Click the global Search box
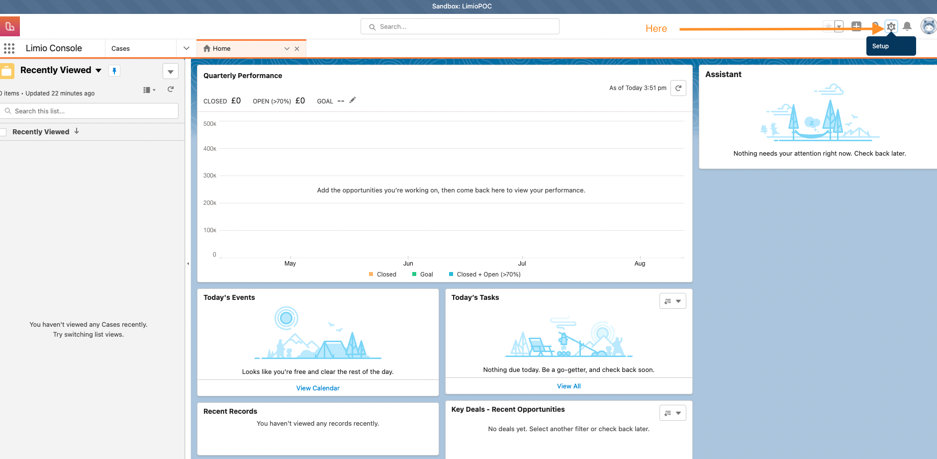 [x=460, y=26]
